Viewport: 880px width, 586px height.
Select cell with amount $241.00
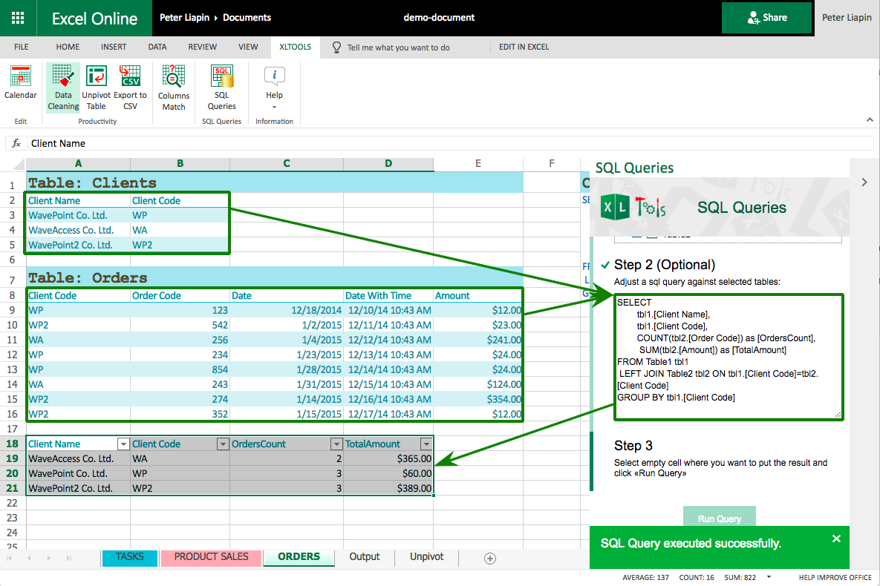tap(478, 340)
